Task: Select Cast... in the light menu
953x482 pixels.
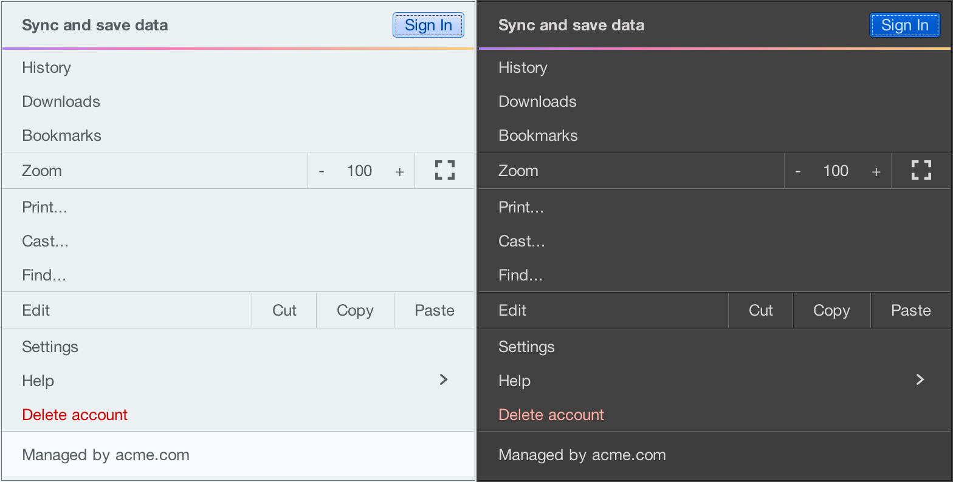Action: [x=46, y=242]
